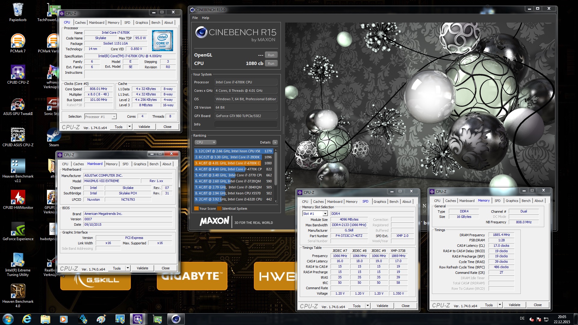Expand Tools arrow in top-left CPU-Z window

coord(129,127)
